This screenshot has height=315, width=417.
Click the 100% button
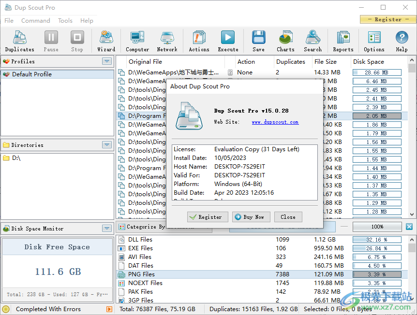[377, 227]
